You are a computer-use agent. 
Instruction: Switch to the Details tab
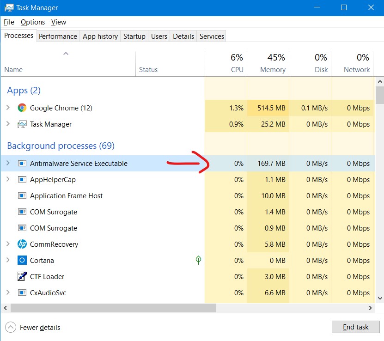(183, 36)
